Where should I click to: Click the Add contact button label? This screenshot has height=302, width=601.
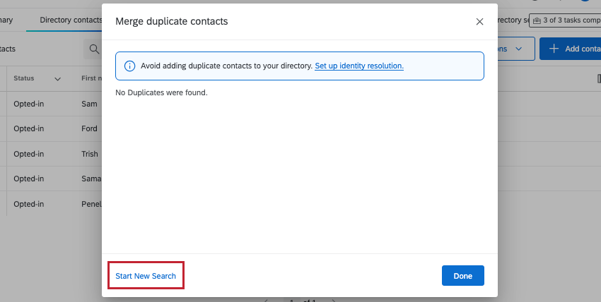point(582,49)
